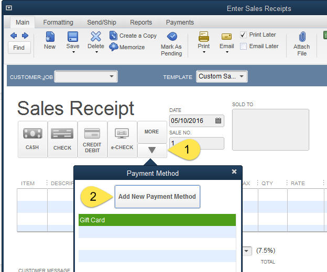Enable the Email Later checkbox

(243, 46)
